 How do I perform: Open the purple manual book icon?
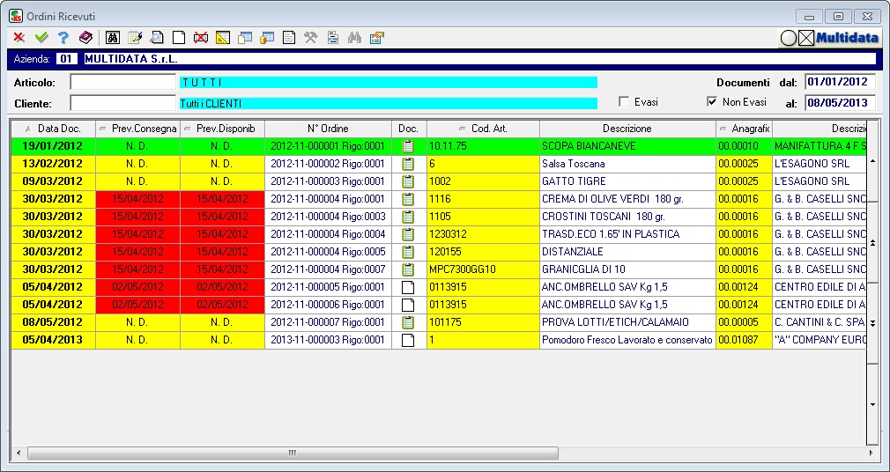[x=85, y=38]
